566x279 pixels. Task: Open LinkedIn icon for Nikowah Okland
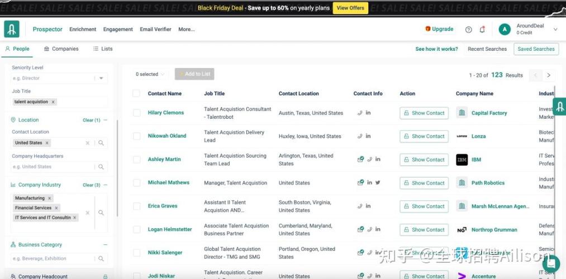click(368, 136)
